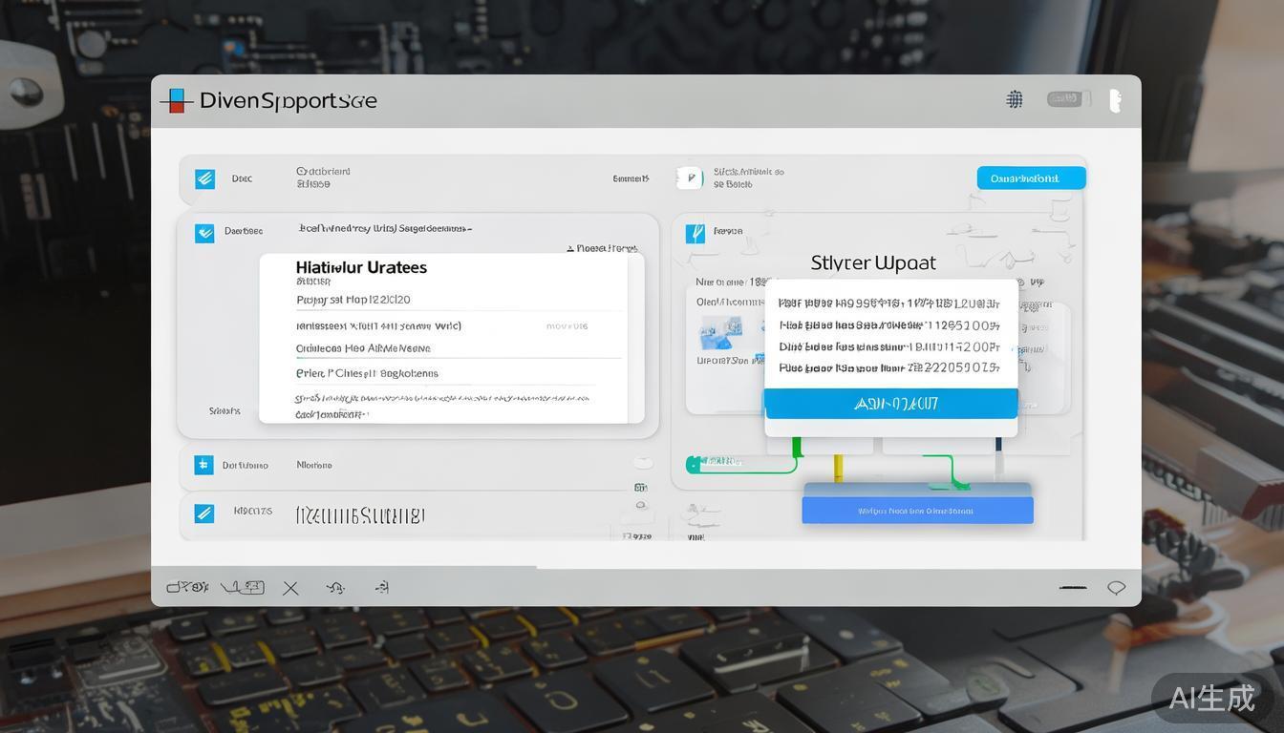Click the blue plus icon in third row
The width and height of the screenshot is (1284, 733).
pyautogui.click(x=203, y=465)
